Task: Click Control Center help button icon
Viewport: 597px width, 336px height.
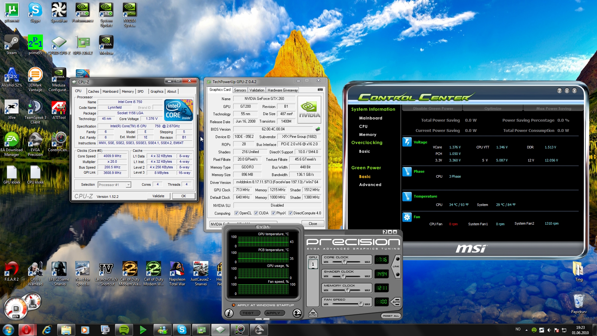Action: coord(559,91)
